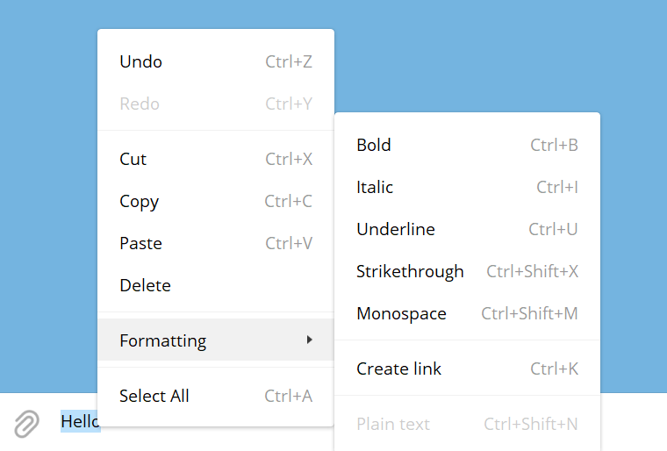Click Cut in the context menu
This screenshot has width=667, height=451.
click(x=133, y=160)
